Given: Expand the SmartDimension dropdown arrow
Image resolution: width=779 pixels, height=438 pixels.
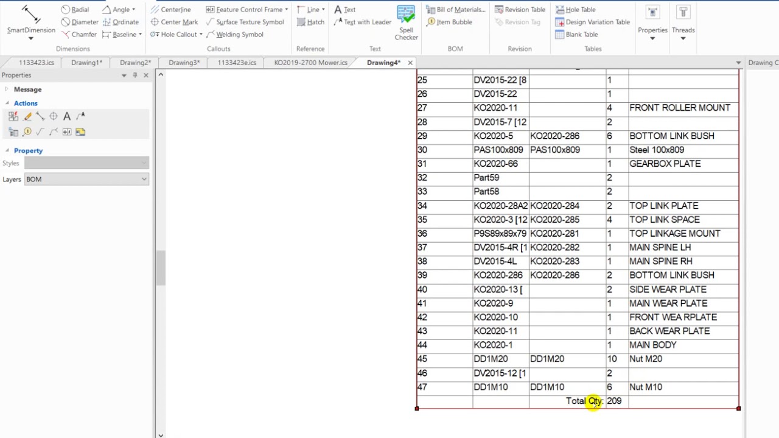Looking at the screenshot, I should [30, 39].
